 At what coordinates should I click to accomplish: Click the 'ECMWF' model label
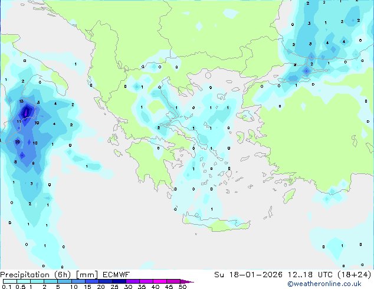click(116, 275)
